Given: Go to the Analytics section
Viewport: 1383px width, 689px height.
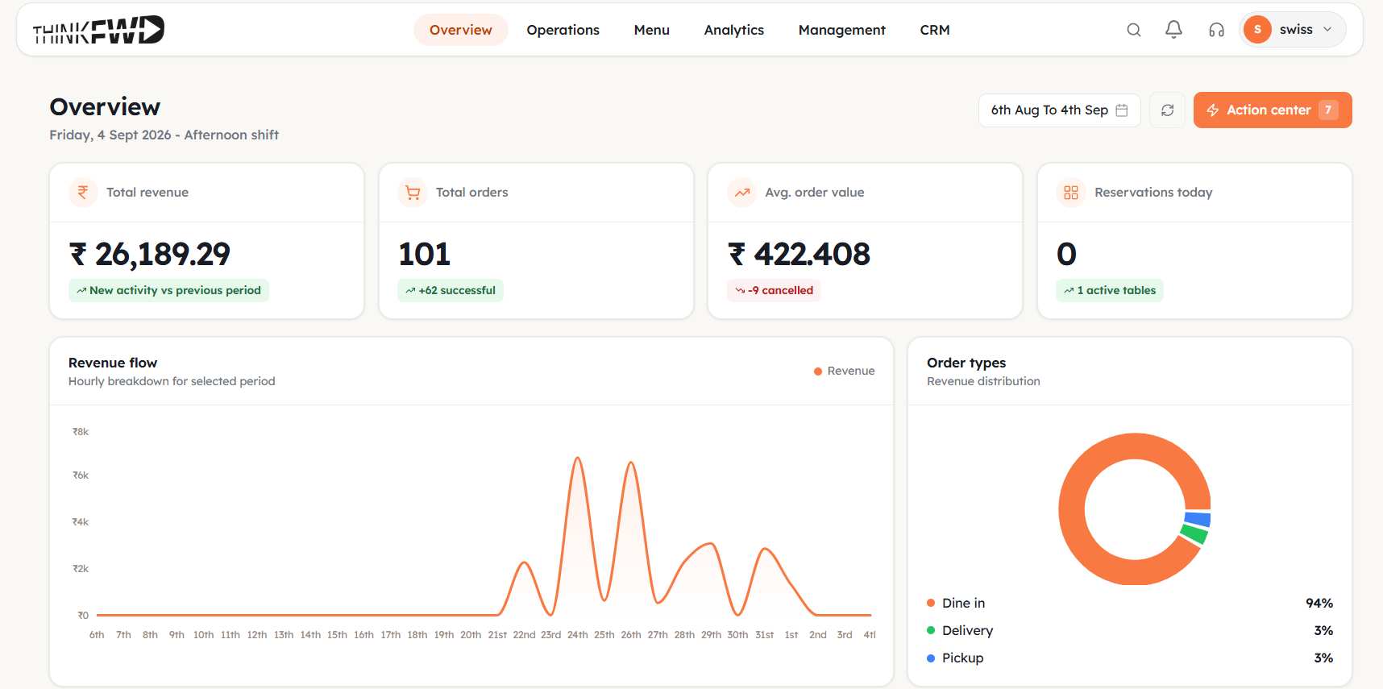Looking at the screenshot, I should pos(733,30).
